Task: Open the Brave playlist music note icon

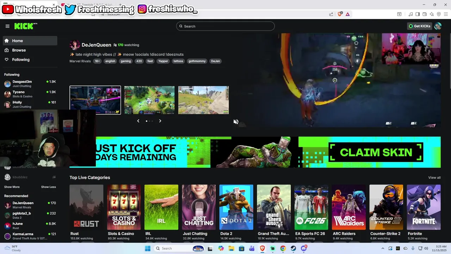Action: 410,14
